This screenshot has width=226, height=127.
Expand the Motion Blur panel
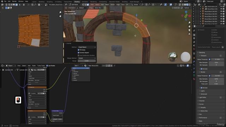tap(204, 111)
